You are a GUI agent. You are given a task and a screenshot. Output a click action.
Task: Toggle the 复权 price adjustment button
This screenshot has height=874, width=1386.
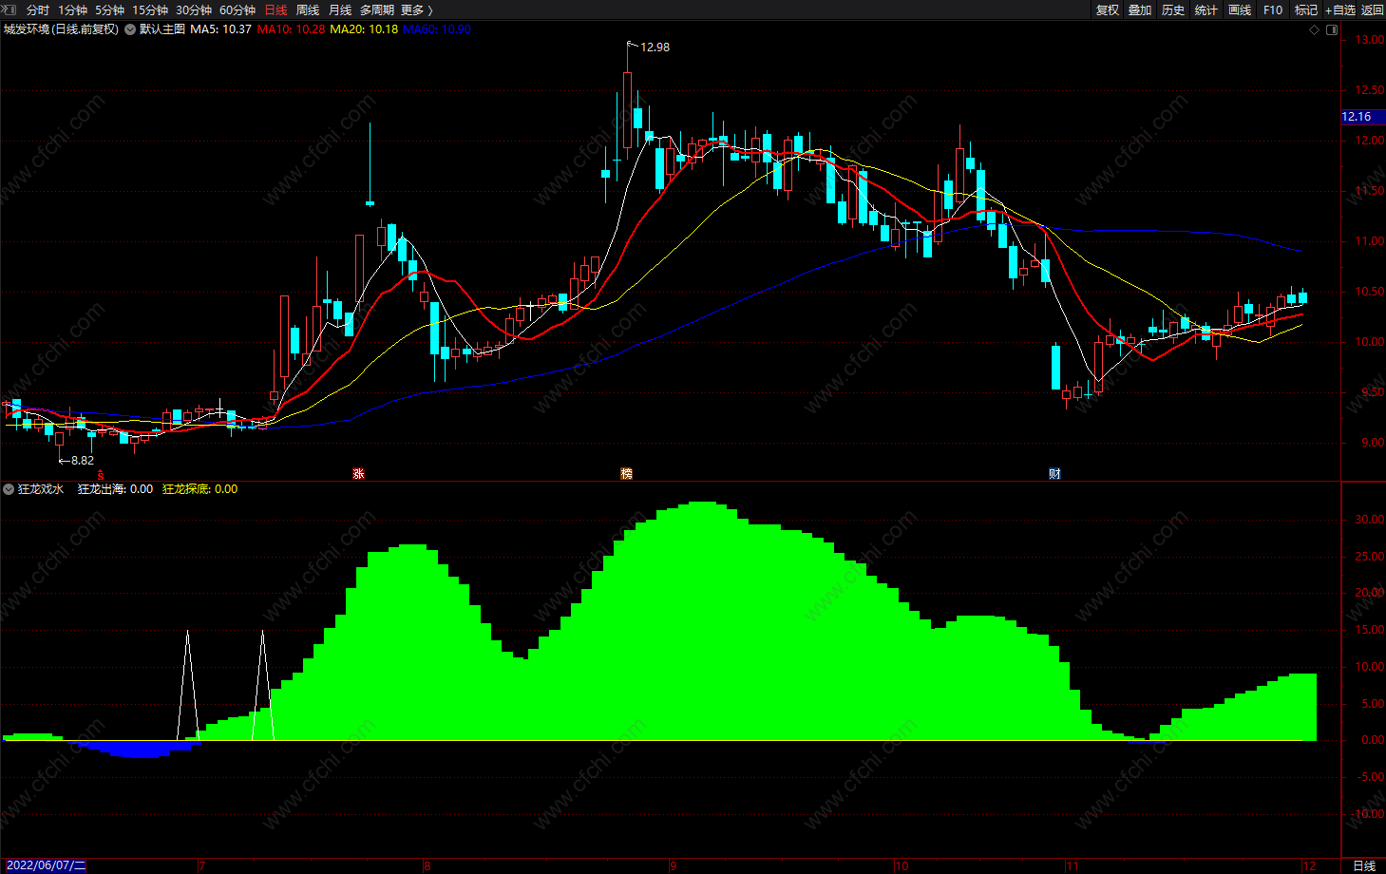1108,9
